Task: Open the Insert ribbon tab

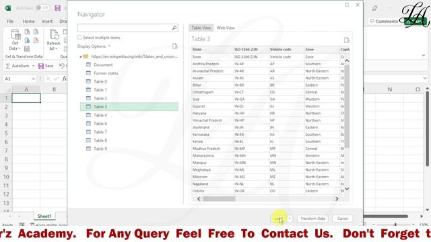Action: [47, 21]
